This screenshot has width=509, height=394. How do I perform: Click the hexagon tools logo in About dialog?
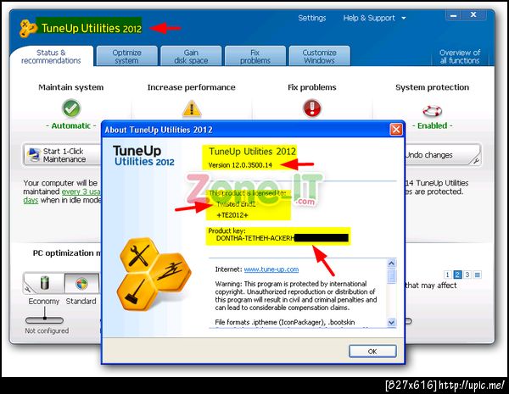click(154, 274)
